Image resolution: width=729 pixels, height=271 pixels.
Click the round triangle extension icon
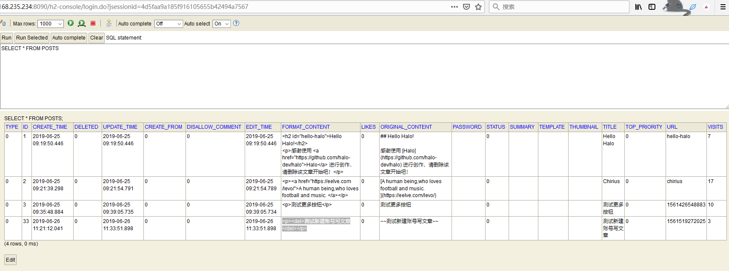coord(706,7)
